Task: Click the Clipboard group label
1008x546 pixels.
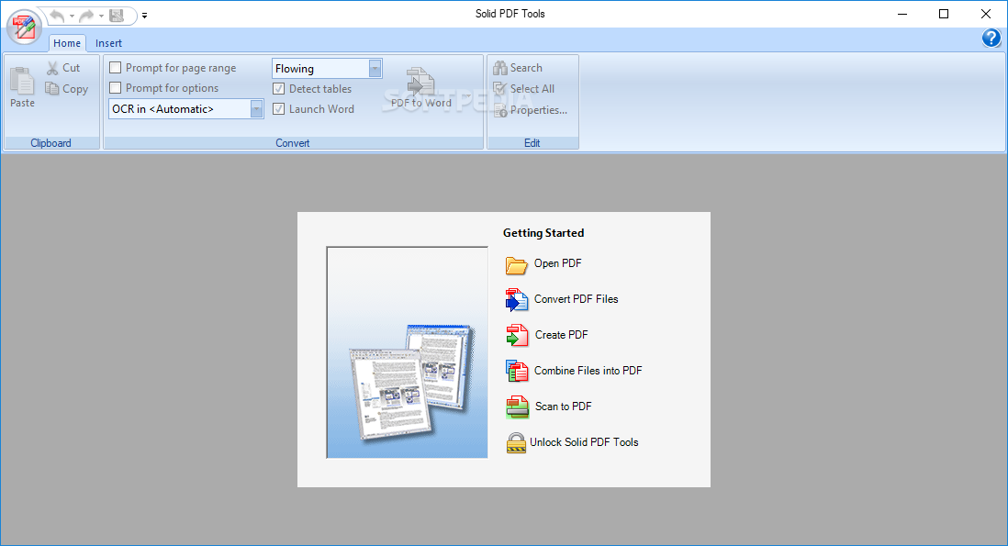Action: coord(50,143)
